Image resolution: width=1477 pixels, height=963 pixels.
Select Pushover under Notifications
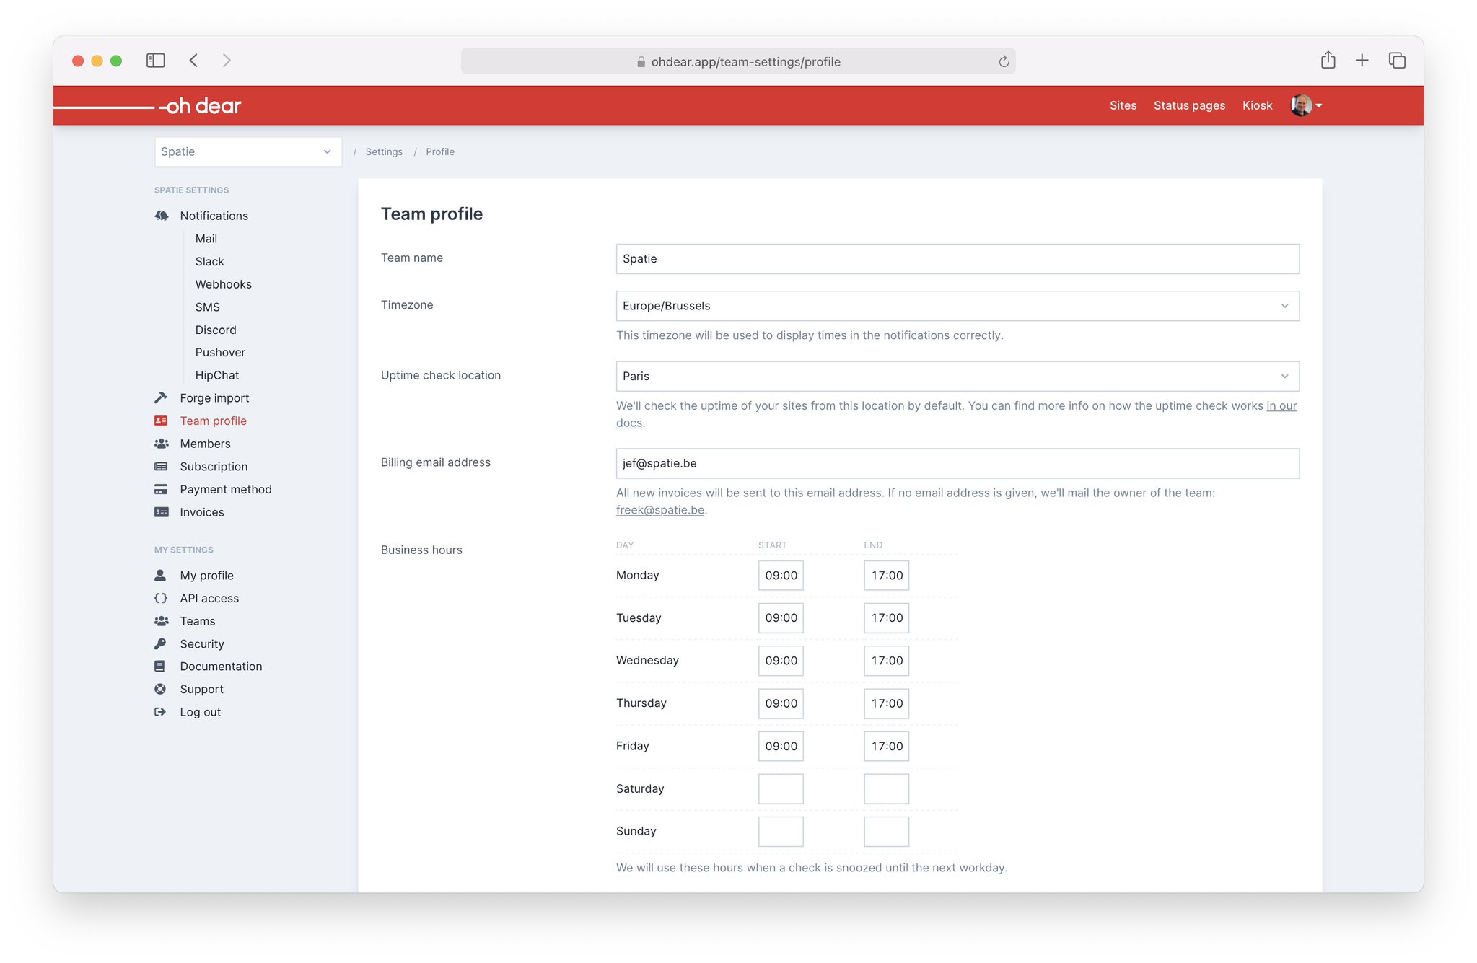(220, 353)
